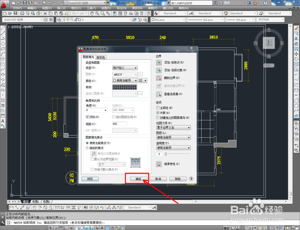Click the Table tool in the draw toolbar
The image size is (300, 230).
(3, 116)
